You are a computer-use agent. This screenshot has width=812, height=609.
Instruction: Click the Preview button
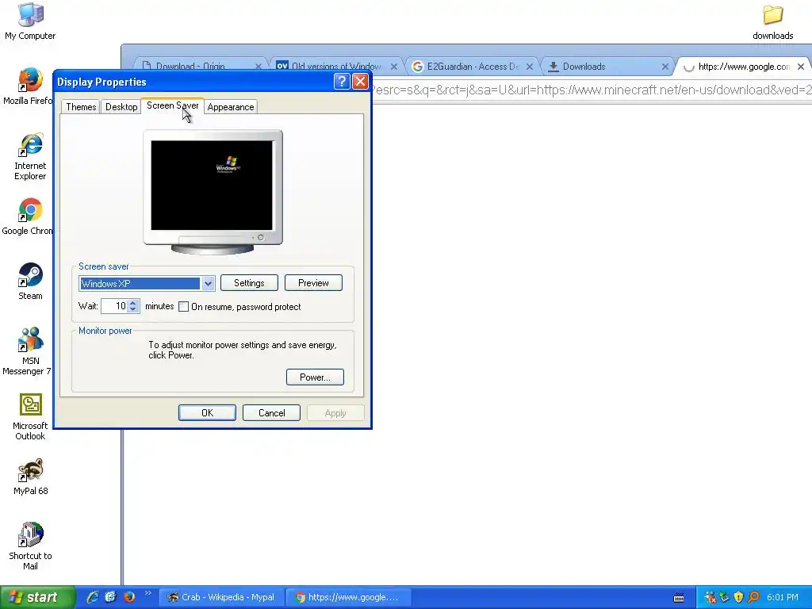(313, 283)
